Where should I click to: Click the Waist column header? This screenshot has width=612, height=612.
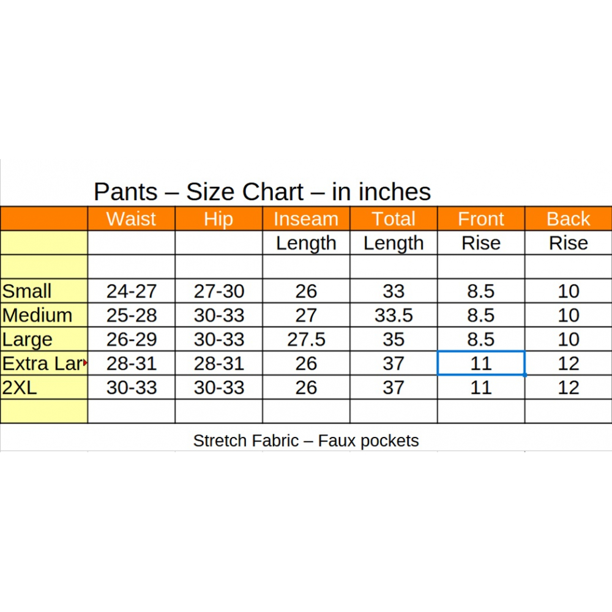pyautogui.click(x=132, y=219)
